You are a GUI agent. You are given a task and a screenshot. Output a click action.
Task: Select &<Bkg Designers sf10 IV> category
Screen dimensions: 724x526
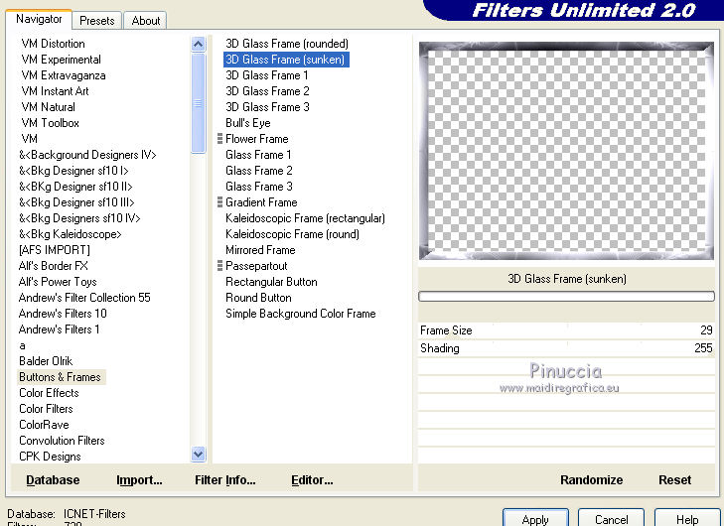[x=79, y=217]
